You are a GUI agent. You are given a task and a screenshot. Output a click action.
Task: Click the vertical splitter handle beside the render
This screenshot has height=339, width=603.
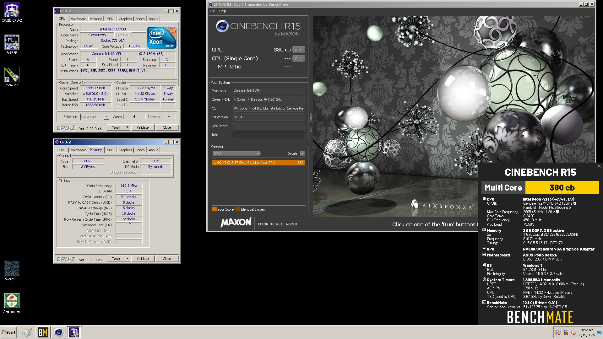(x=311, y=122)
